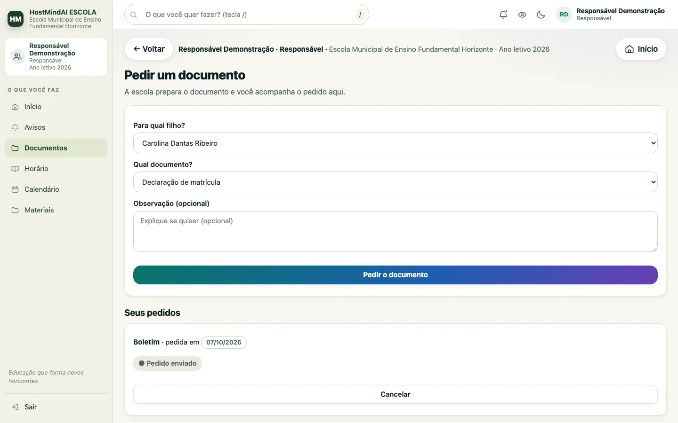Open the RD user avatar
Screen dimensions: 678x423
[x=564, y=15]
